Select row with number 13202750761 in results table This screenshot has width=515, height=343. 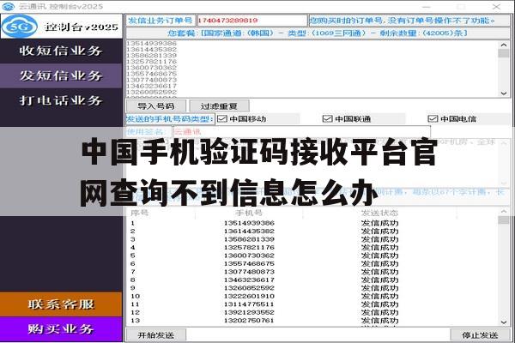pos(312,321)
